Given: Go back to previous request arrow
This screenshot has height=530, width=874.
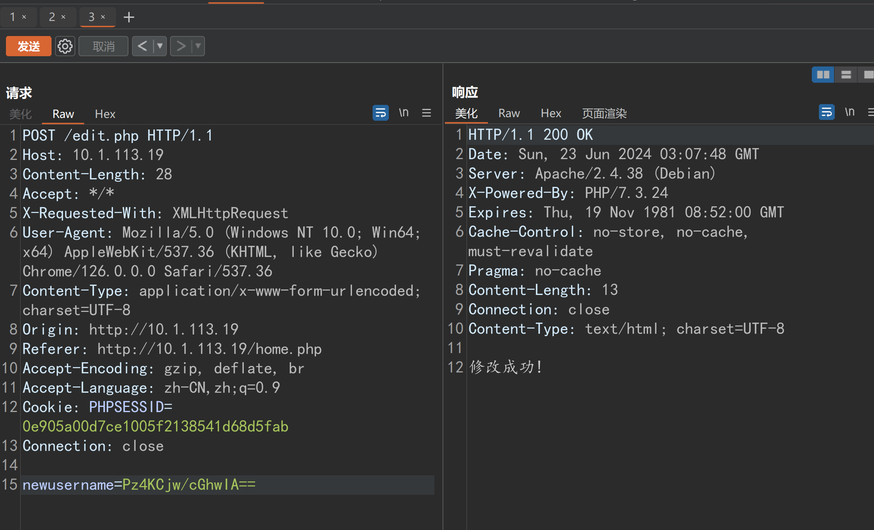Looking at the screenshot, I should pyautogui.click(x=142, y=46).
